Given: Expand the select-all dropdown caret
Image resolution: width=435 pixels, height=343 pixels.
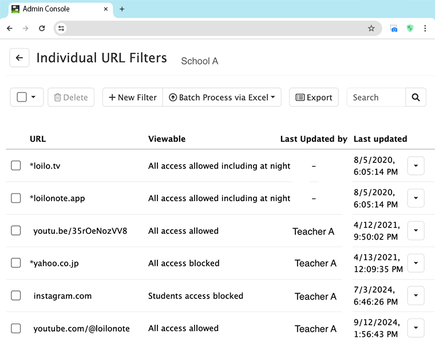Looking at the screenshot, I should tap(33, 97).
